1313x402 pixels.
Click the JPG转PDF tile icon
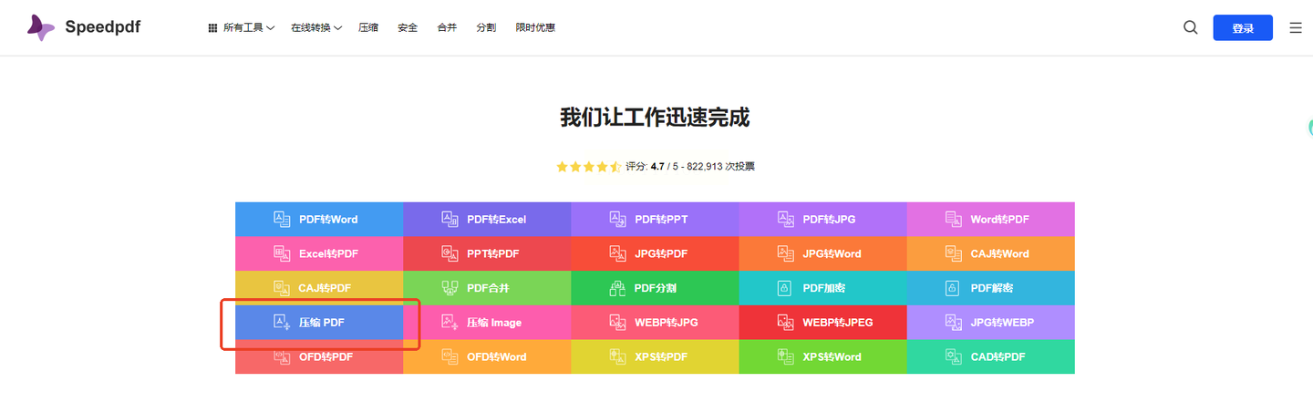[617, 253]
